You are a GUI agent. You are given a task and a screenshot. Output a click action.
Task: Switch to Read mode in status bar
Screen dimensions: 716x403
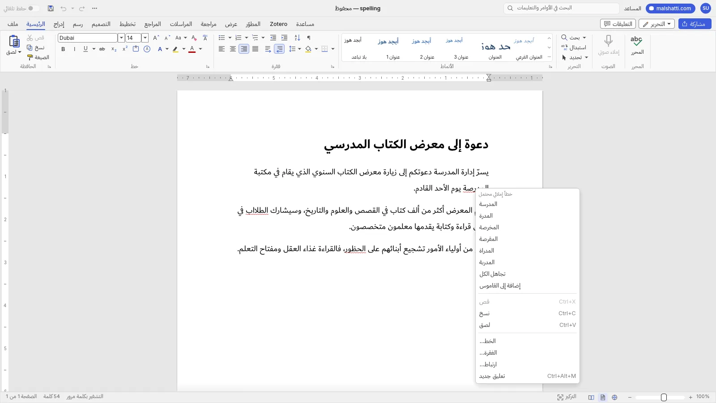(x=591, y=397)
